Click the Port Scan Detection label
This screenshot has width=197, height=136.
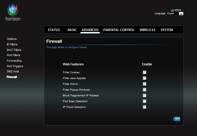click(x=75, y=101)
